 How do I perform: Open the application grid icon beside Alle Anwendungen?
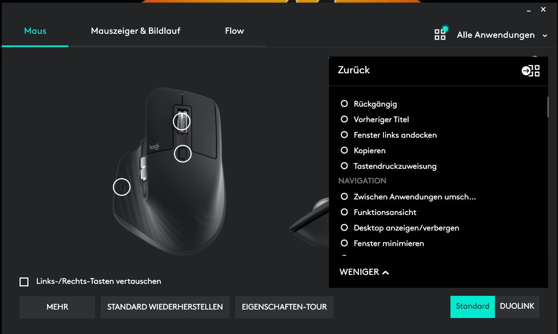(x=440, y=34)
